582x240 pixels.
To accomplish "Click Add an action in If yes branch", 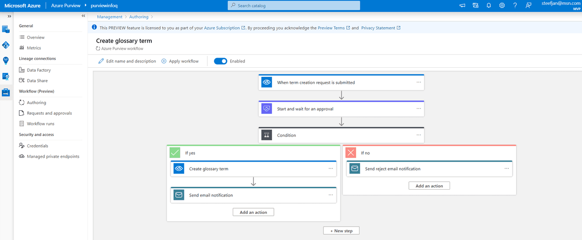I will 254,212.
